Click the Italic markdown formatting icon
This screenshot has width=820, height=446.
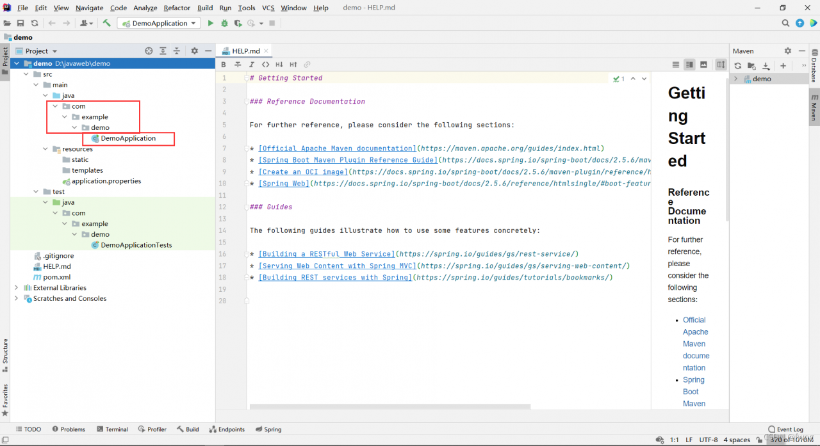(x=251, y=65)
